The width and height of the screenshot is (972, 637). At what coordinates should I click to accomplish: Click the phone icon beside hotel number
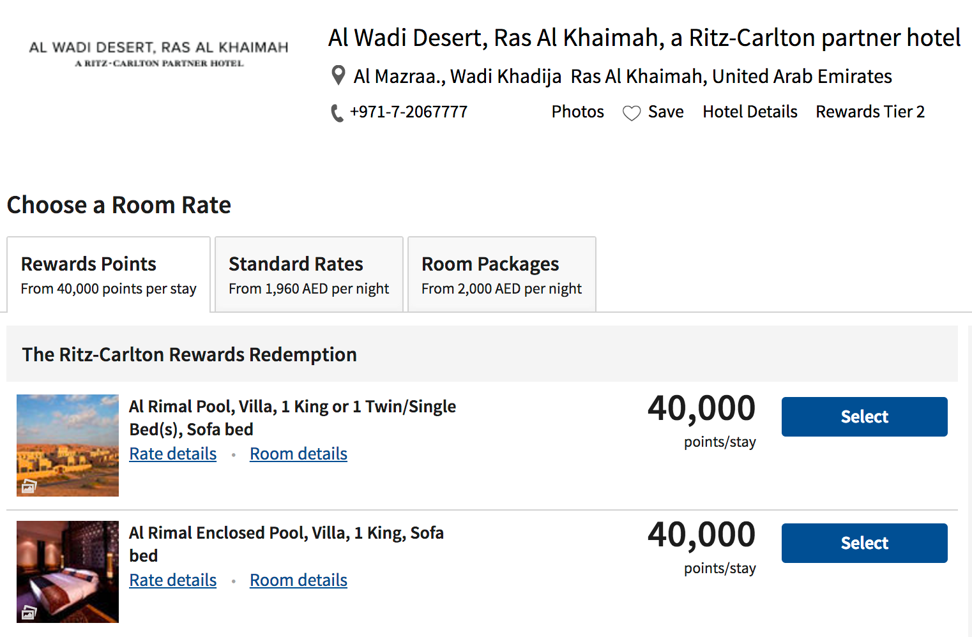pyautogui.click(x=337, y=113)
